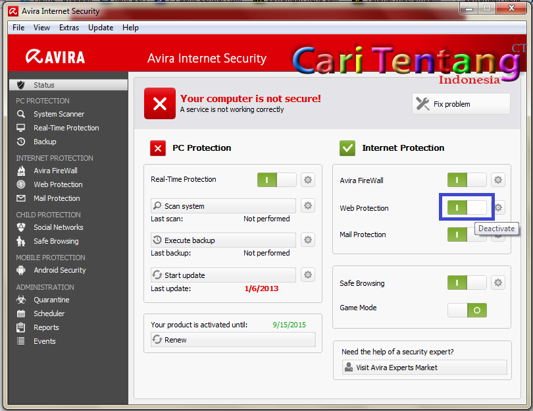Open settings gear next to Execute backup
Image resolution: width=533 pixels, height=411 pixels.
point(308,240)
